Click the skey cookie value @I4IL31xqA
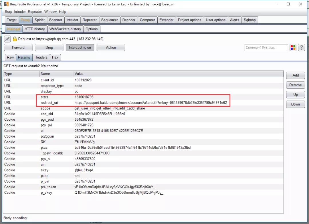Image resolution: width=309 pixels, height=224 pixels. [x=84, y=170]
